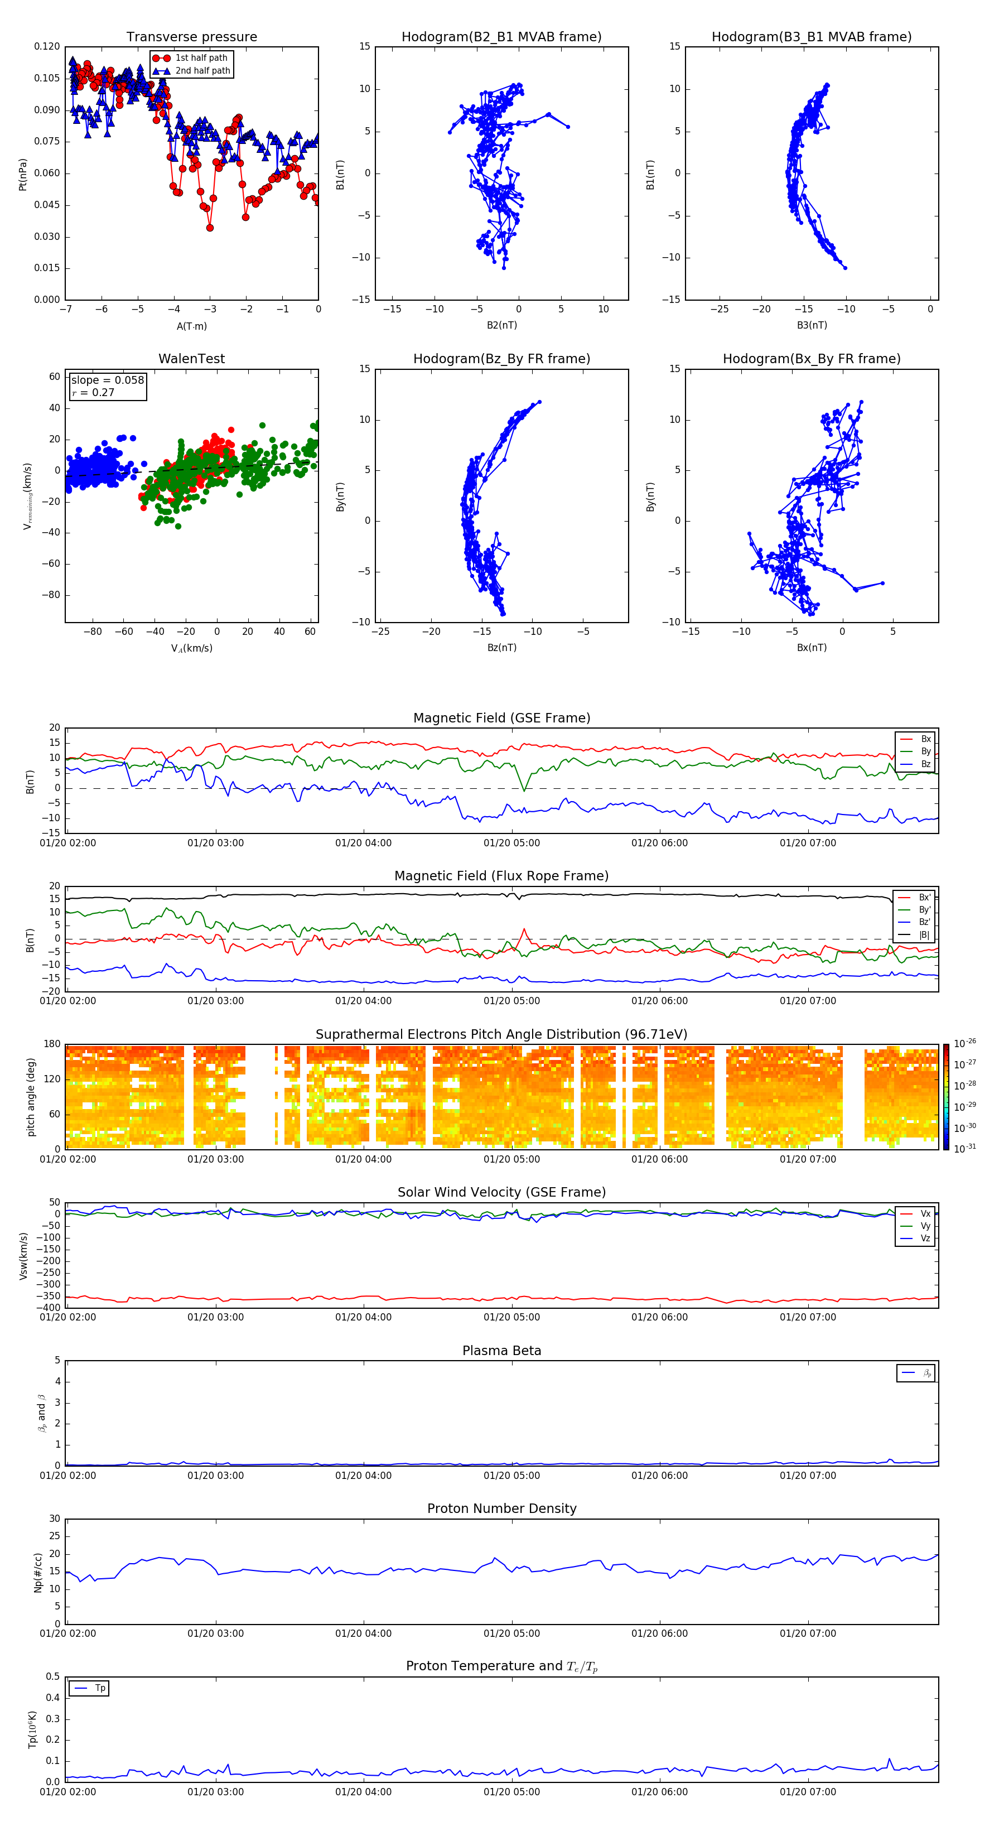Click the 'Hodogram(Bz_By FR frame)' title
This screenshot has height=1841, width=1004.
pos(501,359)
